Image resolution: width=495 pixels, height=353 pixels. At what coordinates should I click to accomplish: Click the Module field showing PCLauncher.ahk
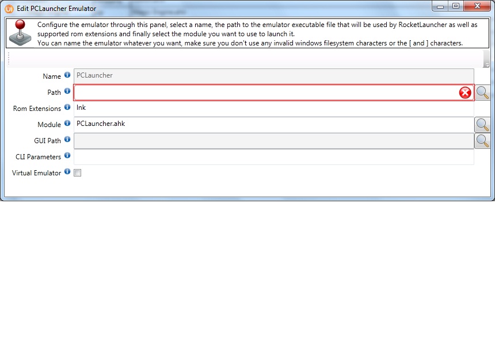click(x=274, y=125)
